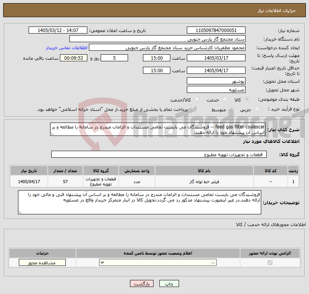Select the جزیی purchase type radio
The width and height of the screenshot is (309, 294).
[x=257, y=109]
